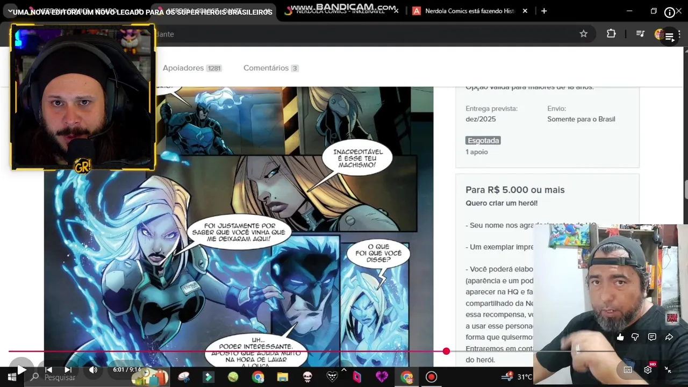Open the pink heart taskbar app
The height and width of the screenshot is (387, 688).
tap(382, 377)
